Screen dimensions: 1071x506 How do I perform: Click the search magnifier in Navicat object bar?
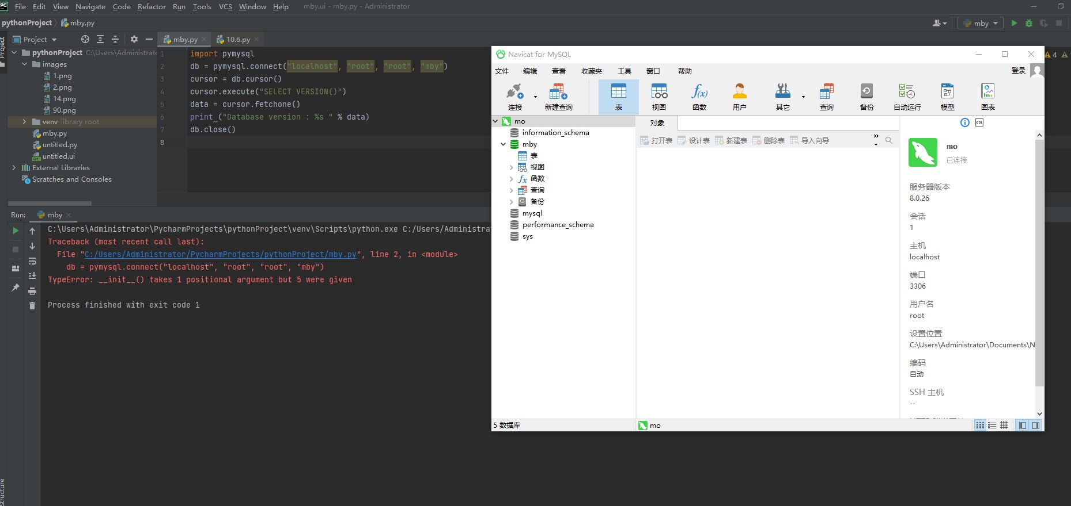[889, 140]
